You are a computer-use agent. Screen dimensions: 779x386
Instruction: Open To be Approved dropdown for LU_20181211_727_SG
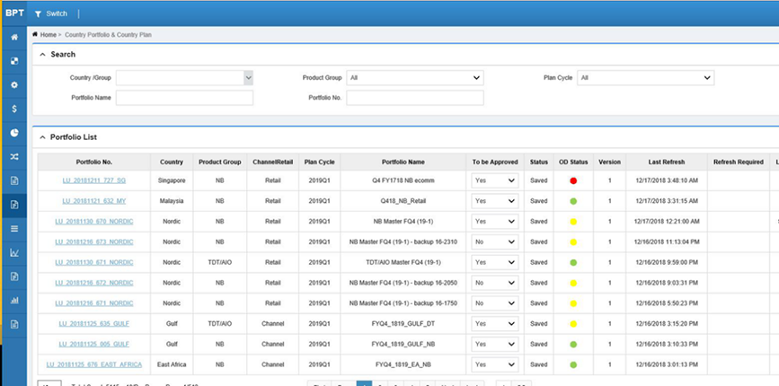coord(495,180)
